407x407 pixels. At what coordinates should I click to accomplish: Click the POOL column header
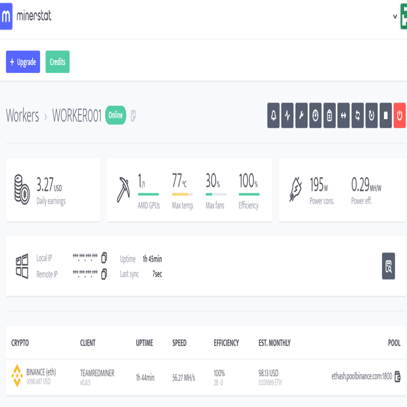tap(395, 343)
